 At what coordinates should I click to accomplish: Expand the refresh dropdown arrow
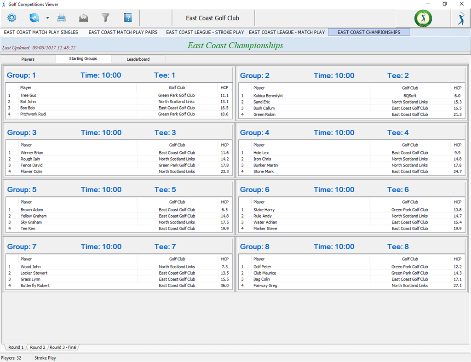(x=47, y=18)
